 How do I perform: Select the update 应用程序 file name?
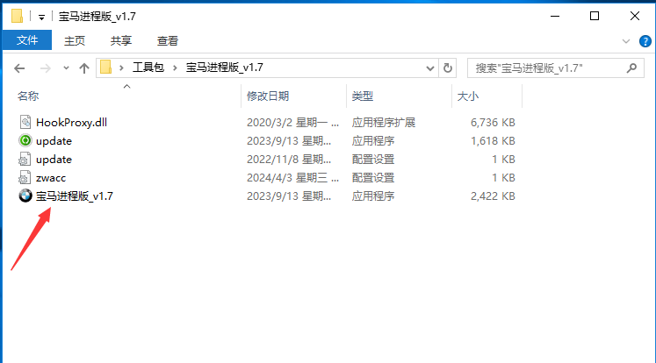click(x=54, y=141)
